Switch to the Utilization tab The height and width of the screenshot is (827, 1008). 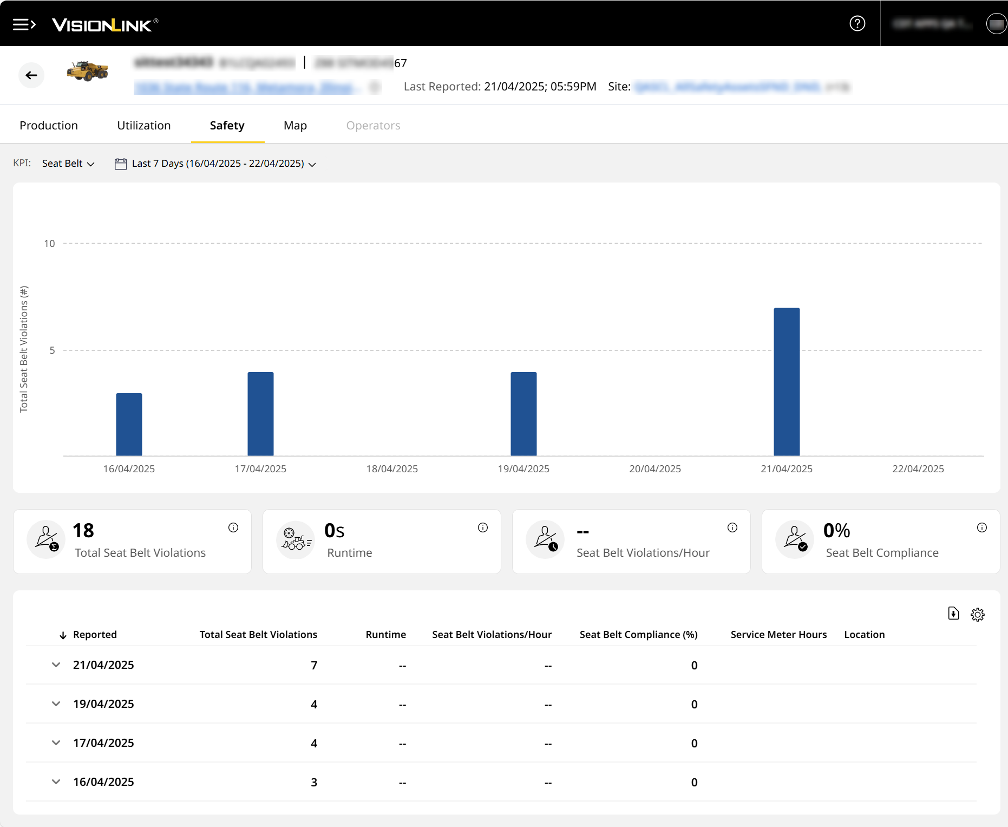point(143,126)
